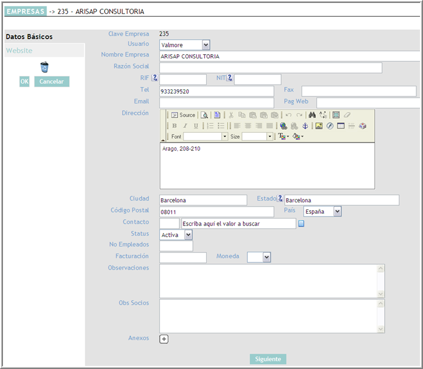Click the Replace icon in the editor toolbar
This screenshot has height=369, width=423.
pyautogui.click(x=323, y=115)
